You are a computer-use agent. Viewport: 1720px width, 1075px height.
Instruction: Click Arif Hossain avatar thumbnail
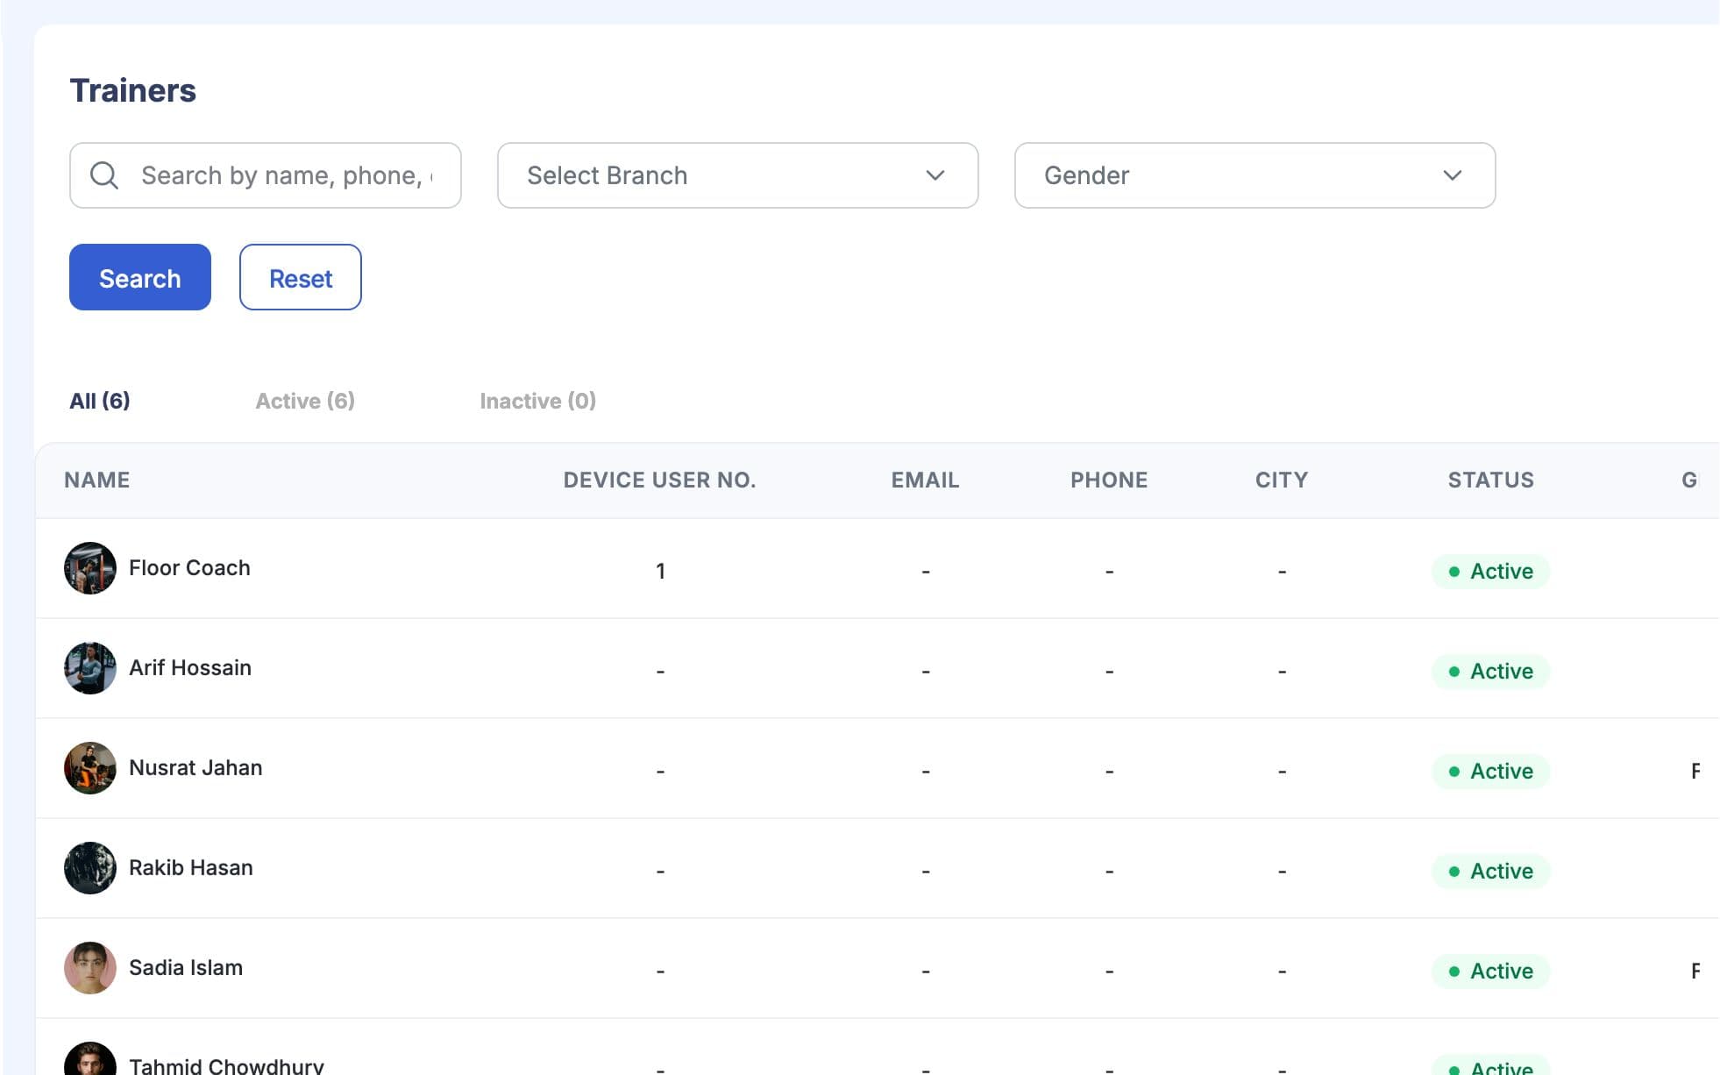[x=90, y=668]
